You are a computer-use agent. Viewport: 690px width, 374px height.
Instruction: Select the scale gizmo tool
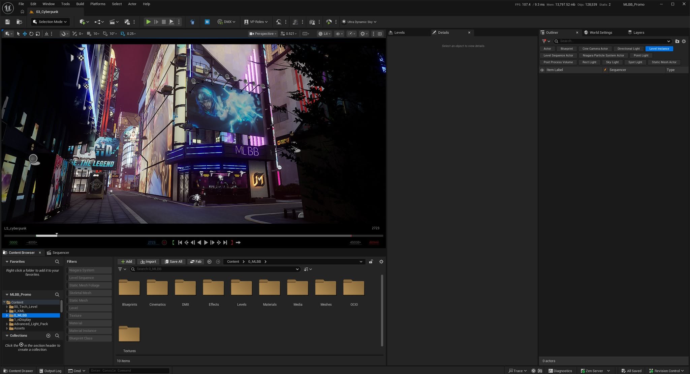(x=38, y=34)
